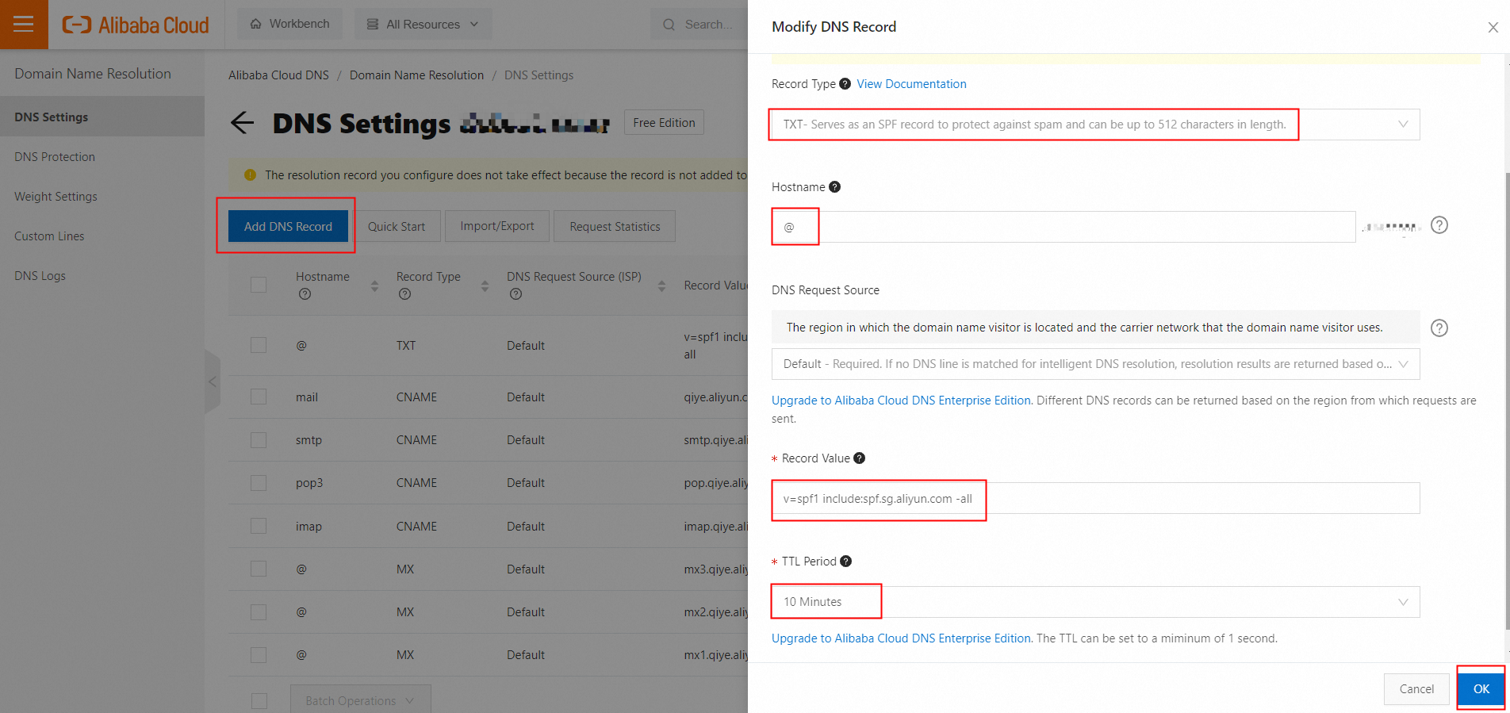
Task: Click Domain Name Resolution breadcrumb
Action: coord(416,75)
